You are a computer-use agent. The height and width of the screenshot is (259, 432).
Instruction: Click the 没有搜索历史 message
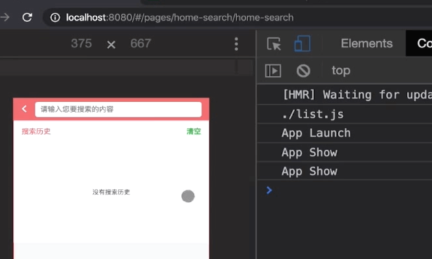(x=111, y=192)
